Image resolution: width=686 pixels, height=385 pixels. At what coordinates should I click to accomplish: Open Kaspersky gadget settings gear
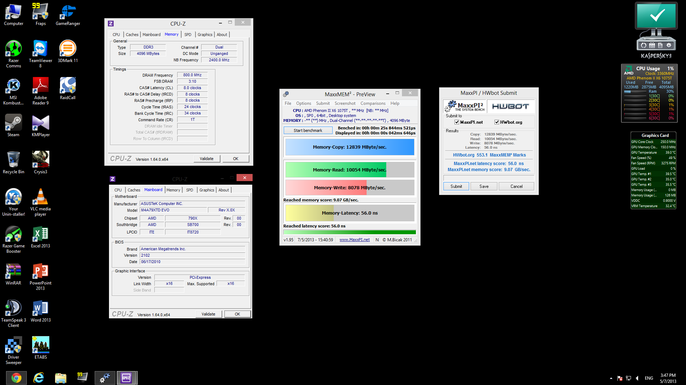[x=669, y=45]
